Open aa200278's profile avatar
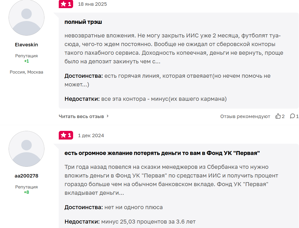 26,149
